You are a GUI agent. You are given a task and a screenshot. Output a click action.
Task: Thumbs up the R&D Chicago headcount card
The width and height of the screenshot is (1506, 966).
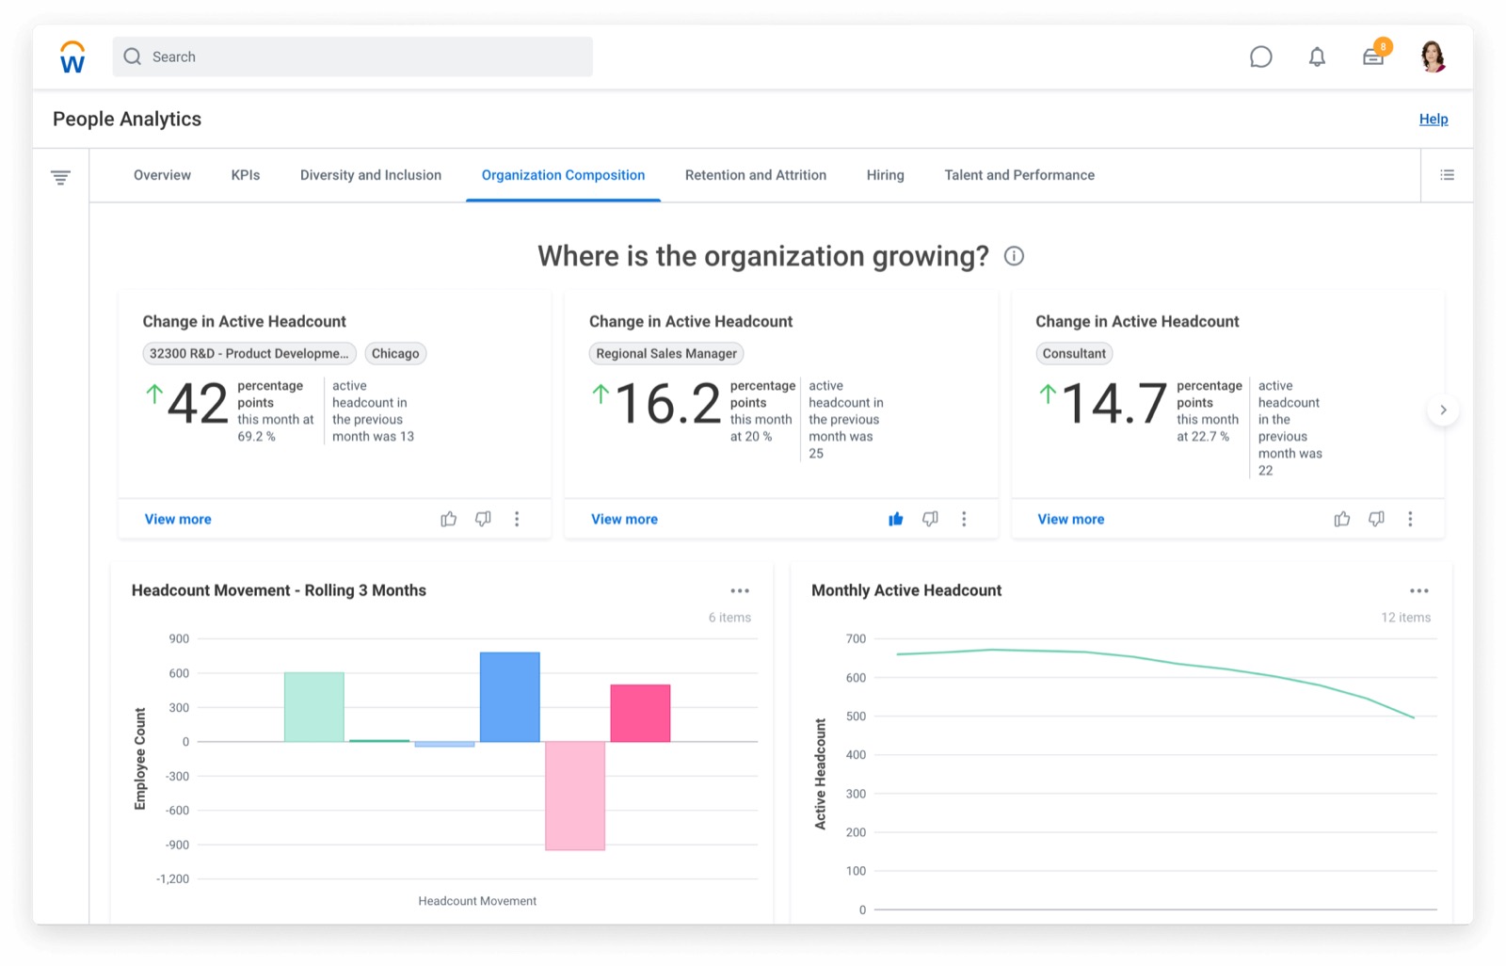[x=449, y=519]
